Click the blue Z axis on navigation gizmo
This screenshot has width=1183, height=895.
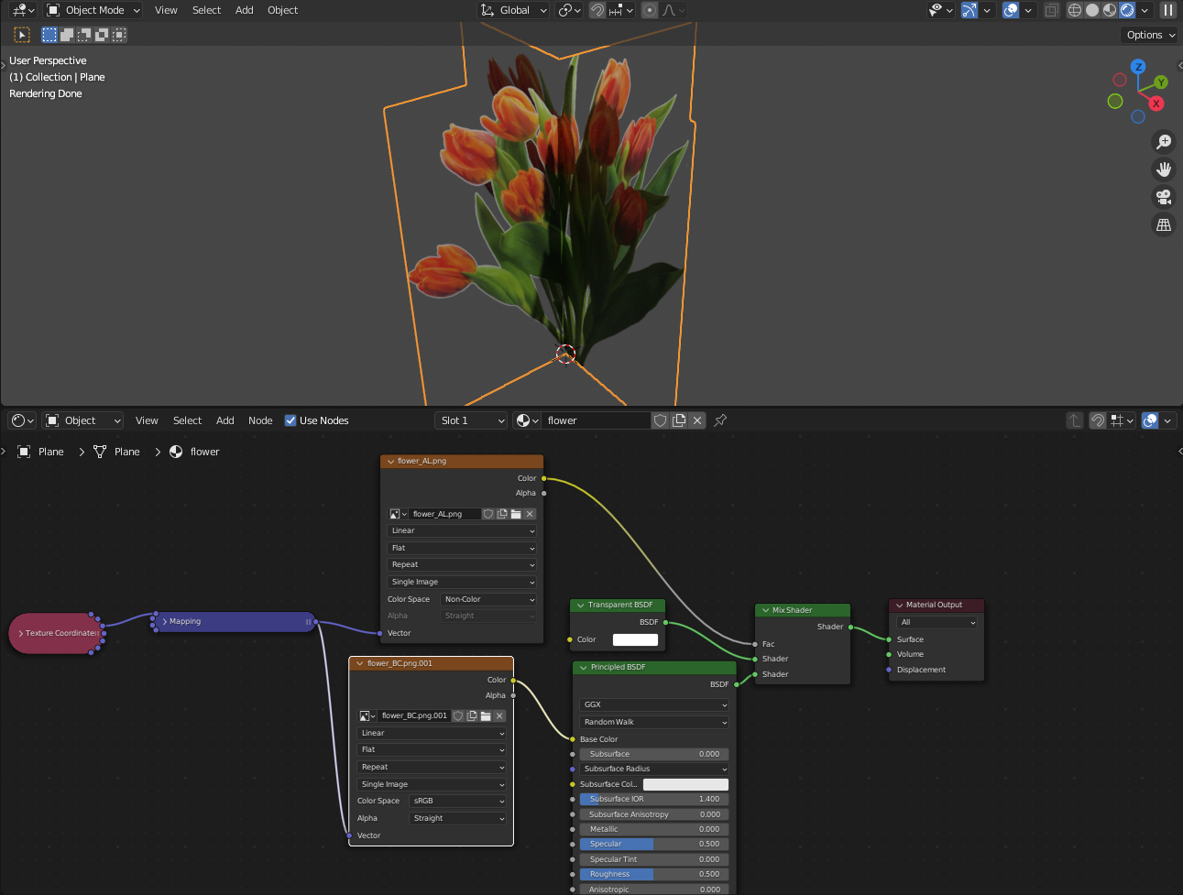click(1138, 67)
